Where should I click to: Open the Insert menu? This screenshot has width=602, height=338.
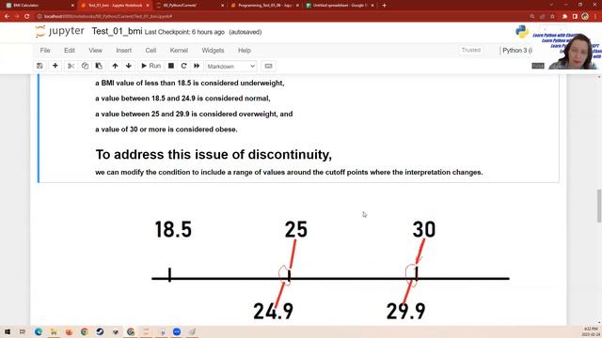[123, 50]
